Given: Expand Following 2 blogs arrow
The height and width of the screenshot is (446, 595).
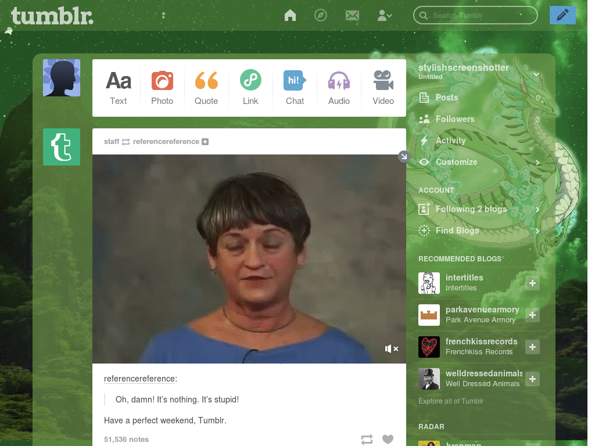Looking at the screenshot, I should coord(537,209).
